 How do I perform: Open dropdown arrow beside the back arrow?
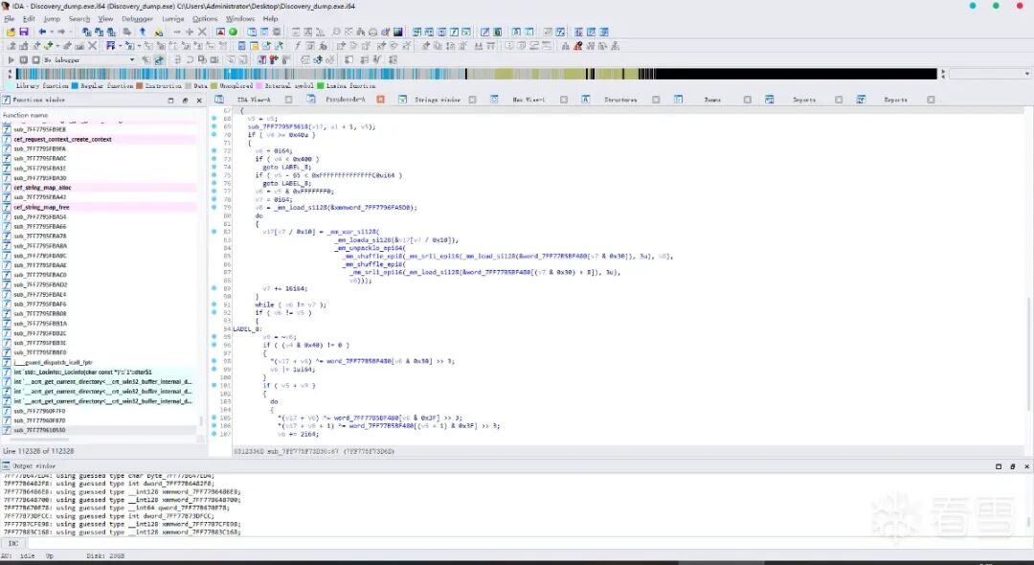coord(51,32)
